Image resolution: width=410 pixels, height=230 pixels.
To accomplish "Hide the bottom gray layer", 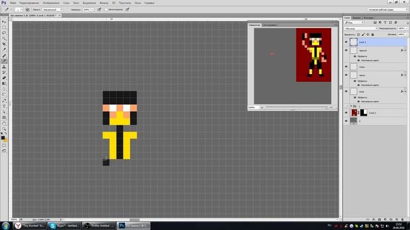I will click(346, 121).
